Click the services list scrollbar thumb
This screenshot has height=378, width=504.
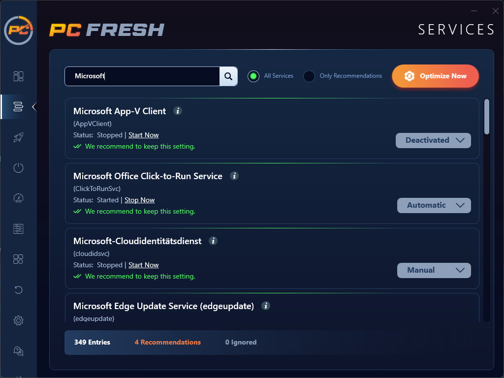(x=487, y=117)
